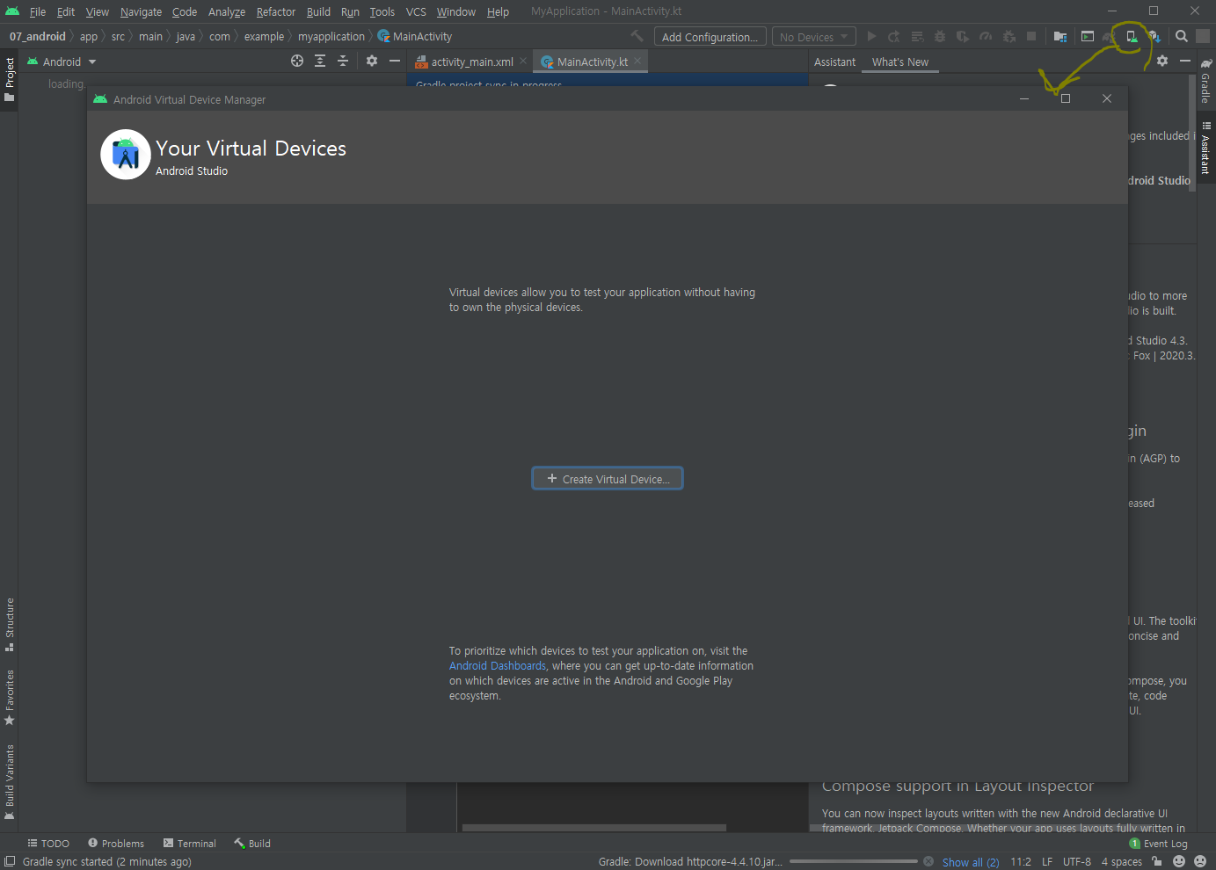Click Add Configuration button
This screenshot has width=1216, height=870.
(710, 37)
